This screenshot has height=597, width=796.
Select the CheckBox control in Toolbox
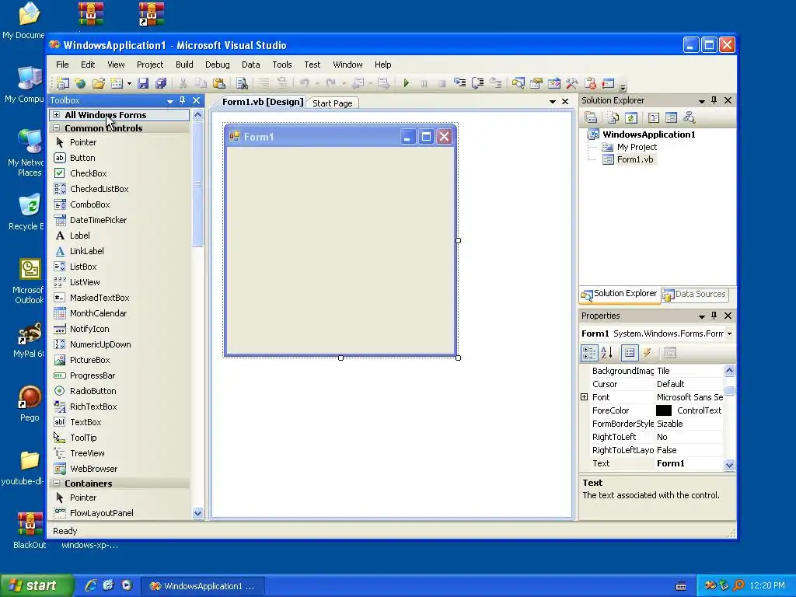(x=89, y=173)
